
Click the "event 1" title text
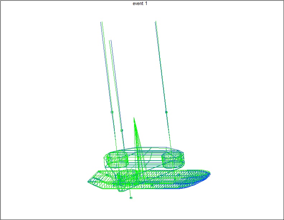(x=140, y=4)
